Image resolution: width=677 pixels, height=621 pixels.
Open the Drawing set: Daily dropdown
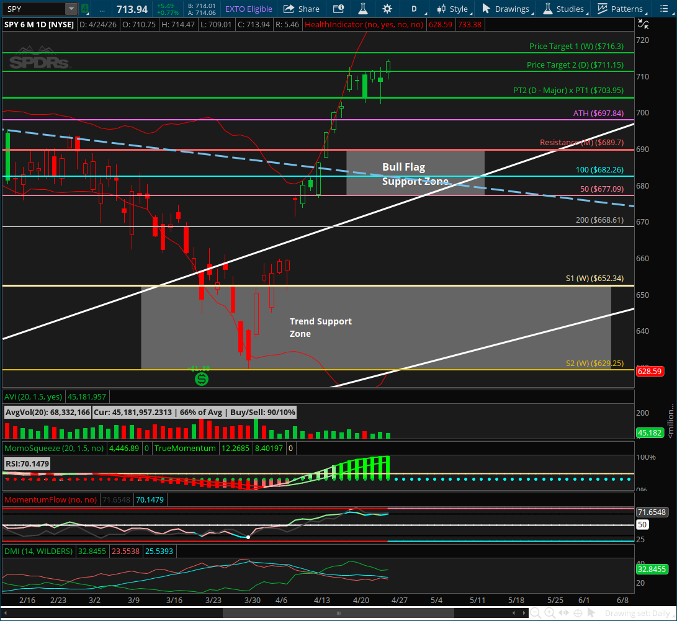[x=638, y=613]
